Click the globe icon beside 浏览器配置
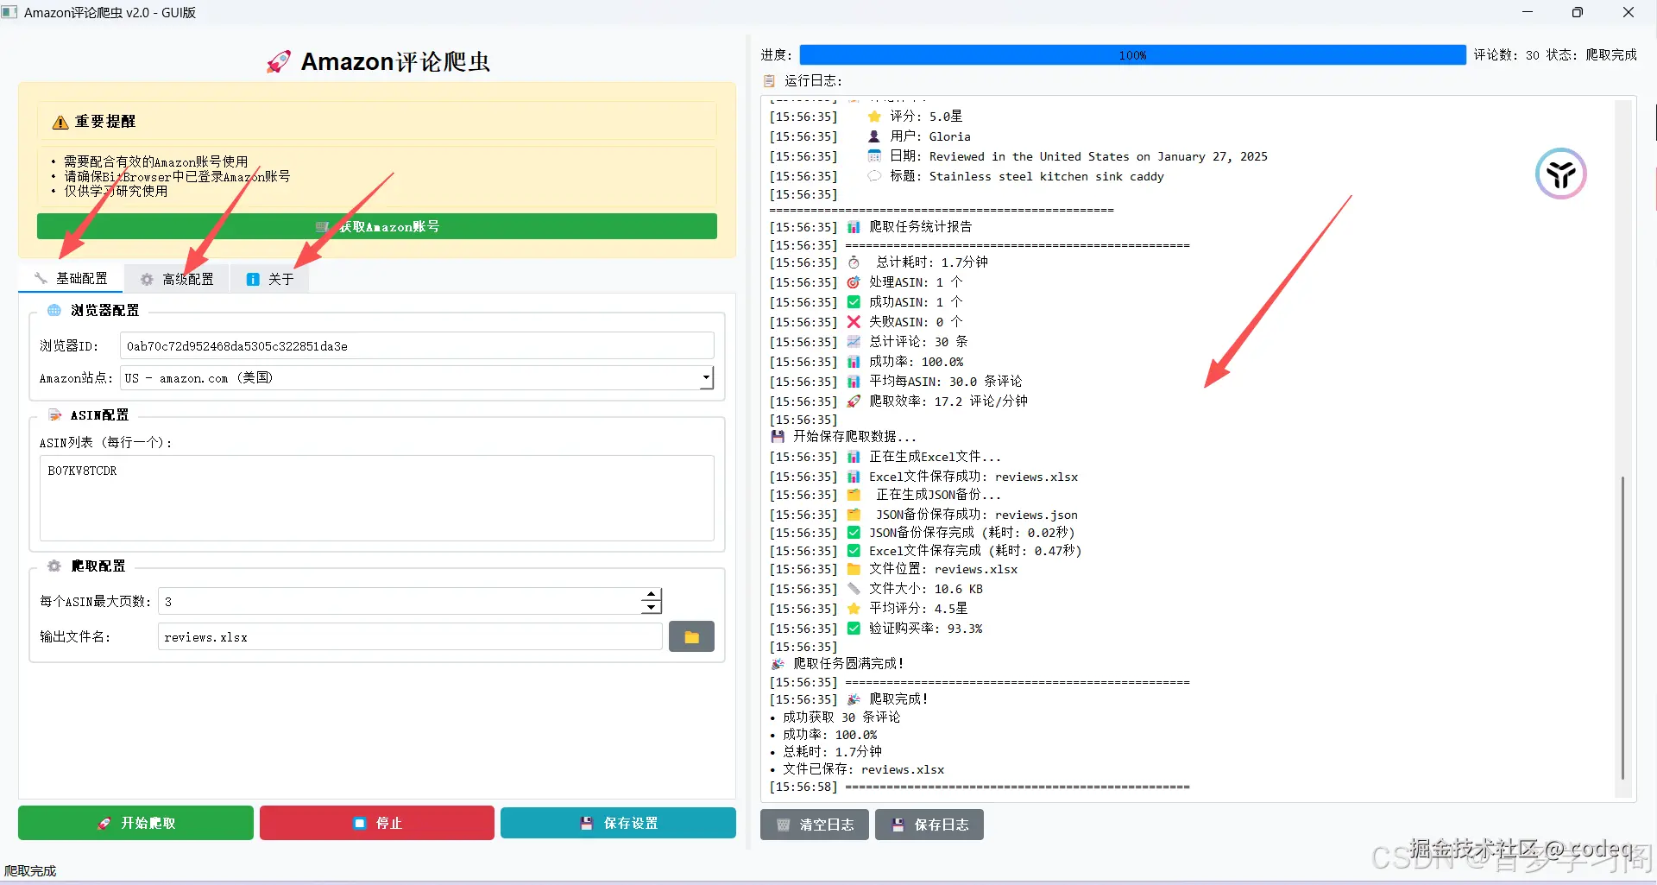Image resolution: width=1657 pixels, height=885 pixels. 54,310
